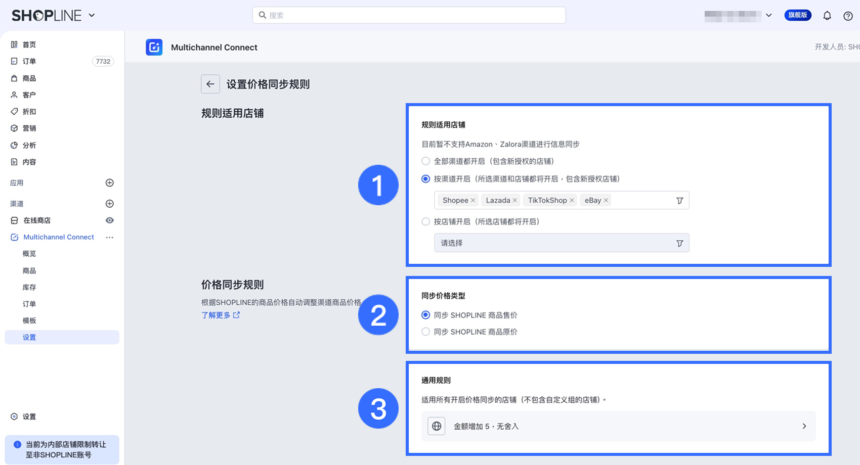
Task: Remove the Lazada channel tag
Action: [515, 201]
